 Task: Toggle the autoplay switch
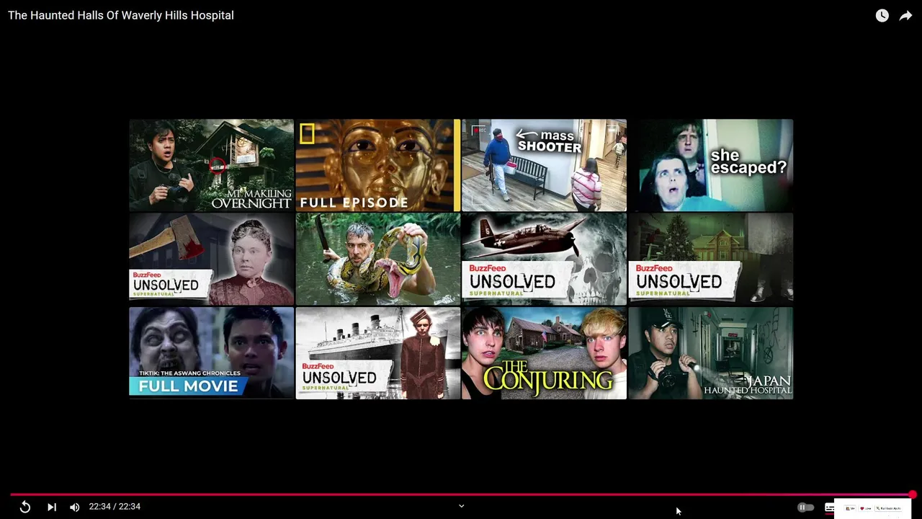pyautogui.click(x=805, y=507)
